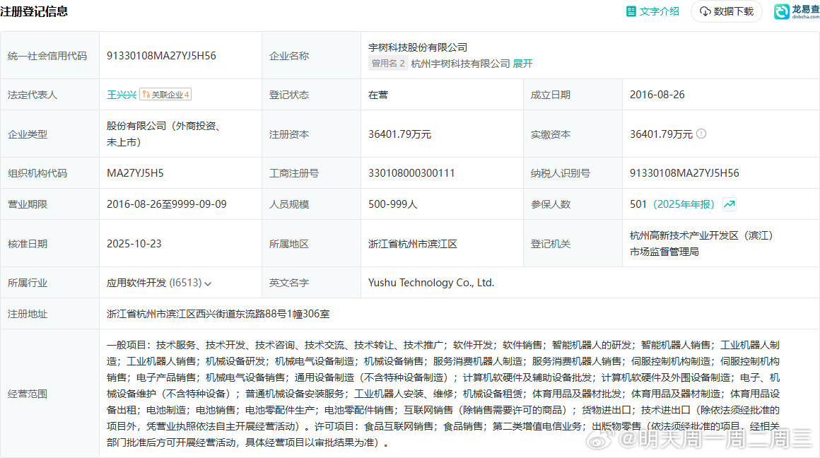Screen dimensions: 820x458
Task: Click the 关联企业 4 badge
Action: coord(165,95)
